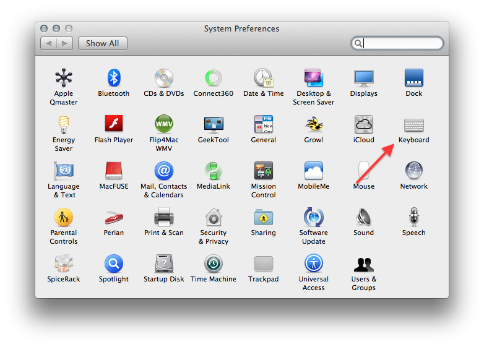Screen dimensions: 484x347
Task: Open Spotlight preferences
Action: [x=114, y=263]
